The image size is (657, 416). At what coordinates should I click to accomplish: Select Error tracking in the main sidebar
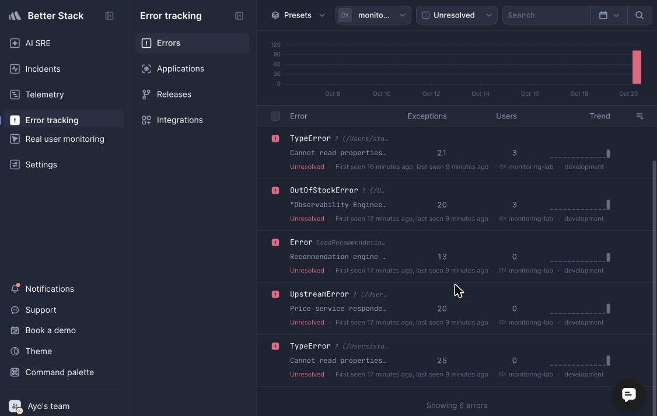pos(64,120)
